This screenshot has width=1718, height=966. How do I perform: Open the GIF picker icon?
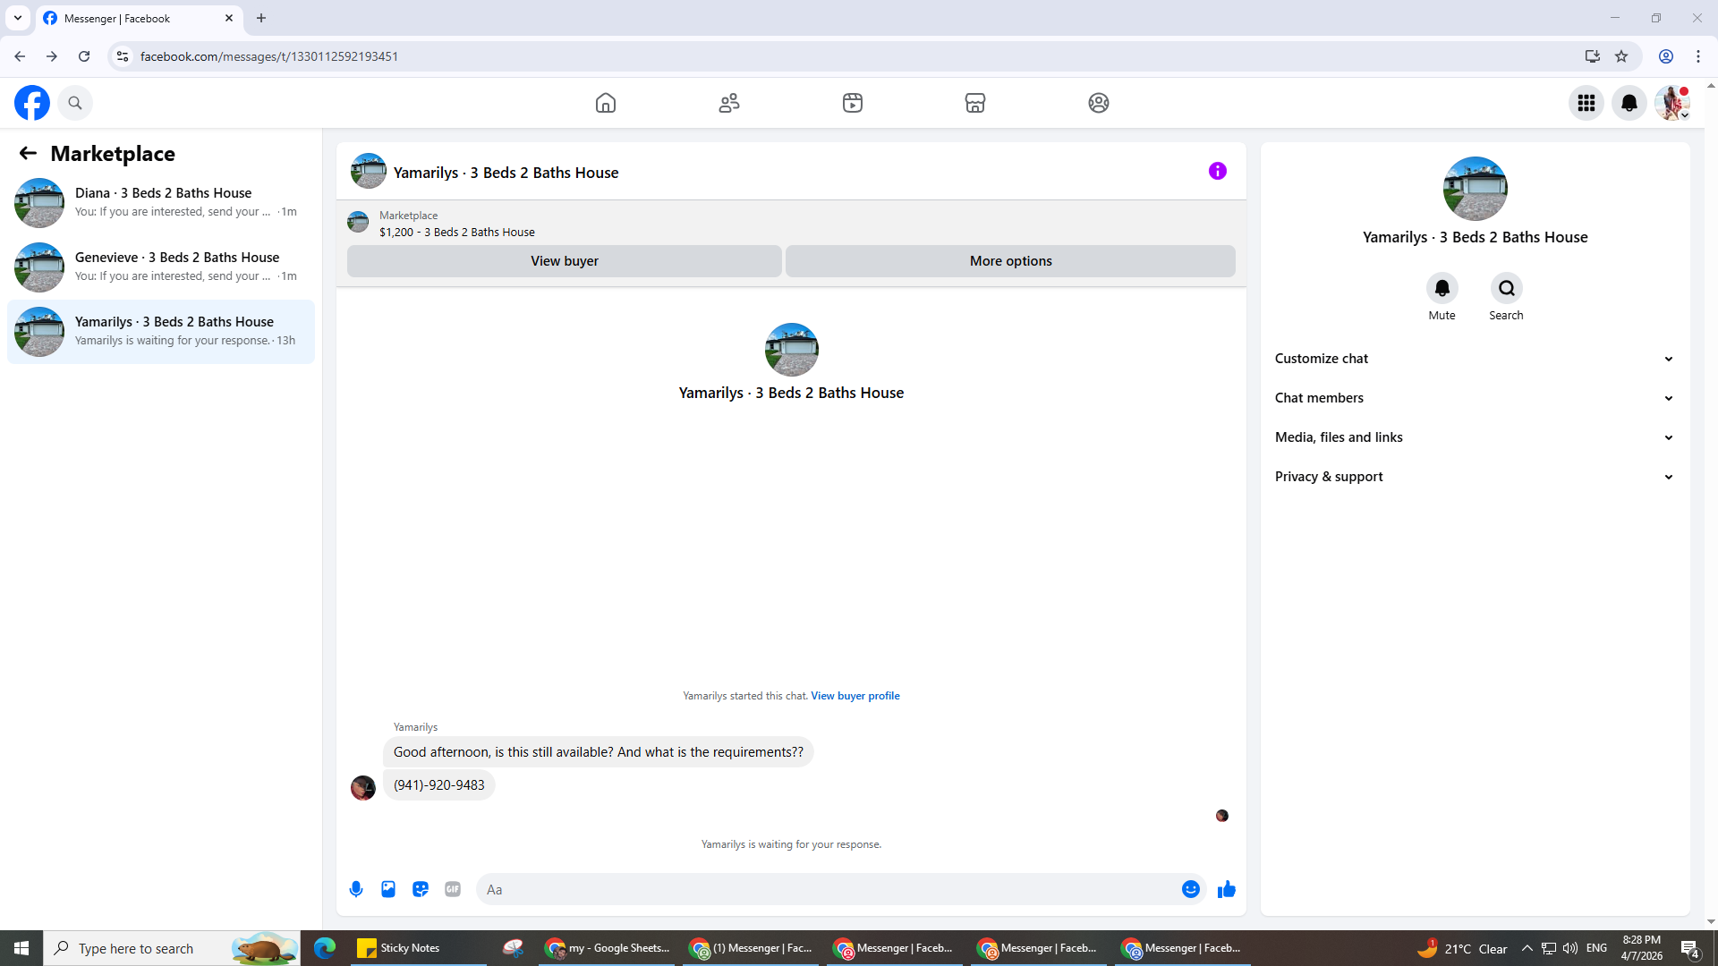pyautogui.click(x=453, y=889)
